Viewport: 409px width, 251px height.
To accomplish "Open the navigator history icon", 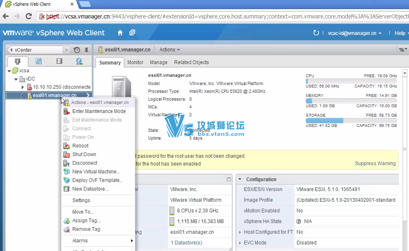I will coord(76,50).
